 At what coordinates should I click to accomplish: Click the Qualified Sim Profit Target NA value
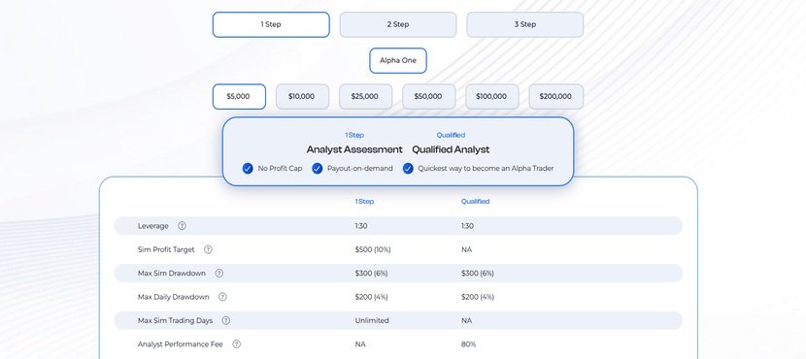point(466,249)
